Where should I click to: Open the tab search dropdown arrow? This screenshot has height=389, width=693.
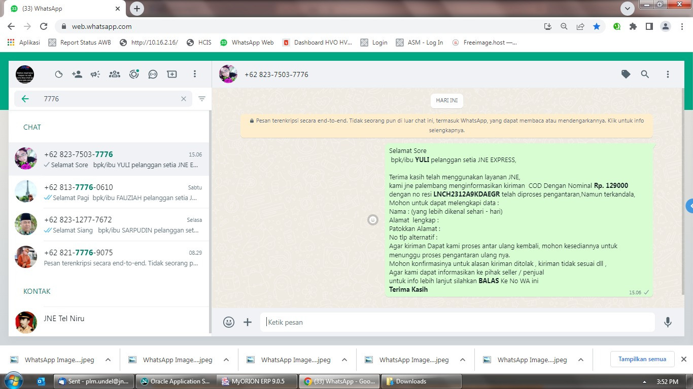[628, 9]
